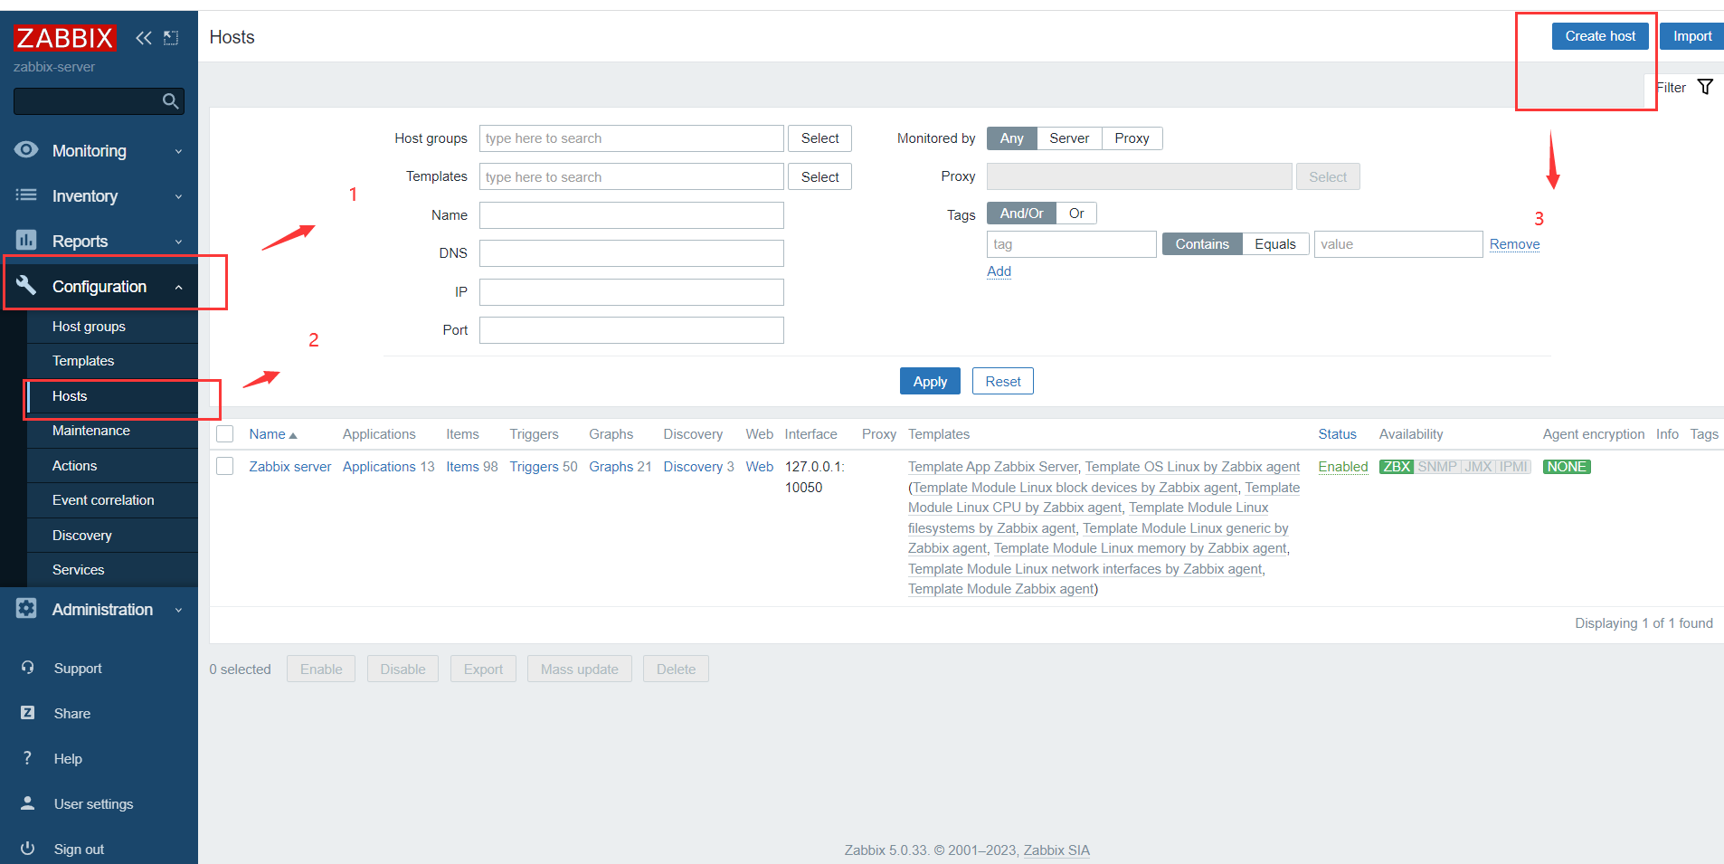Set Monitored by to Server
The image size is (1724, 864).
1069,138
